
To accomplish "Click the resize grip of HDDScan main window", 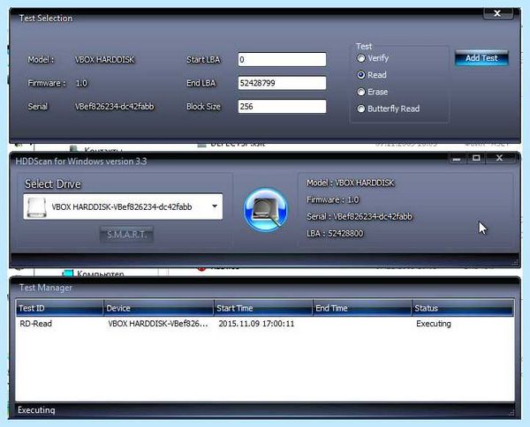I will point(515,263).
